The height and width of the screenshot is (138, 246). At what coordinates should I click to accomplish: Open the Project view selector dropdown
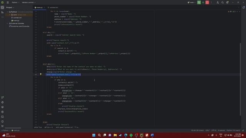pyautogui.click(x=10, y=8)
